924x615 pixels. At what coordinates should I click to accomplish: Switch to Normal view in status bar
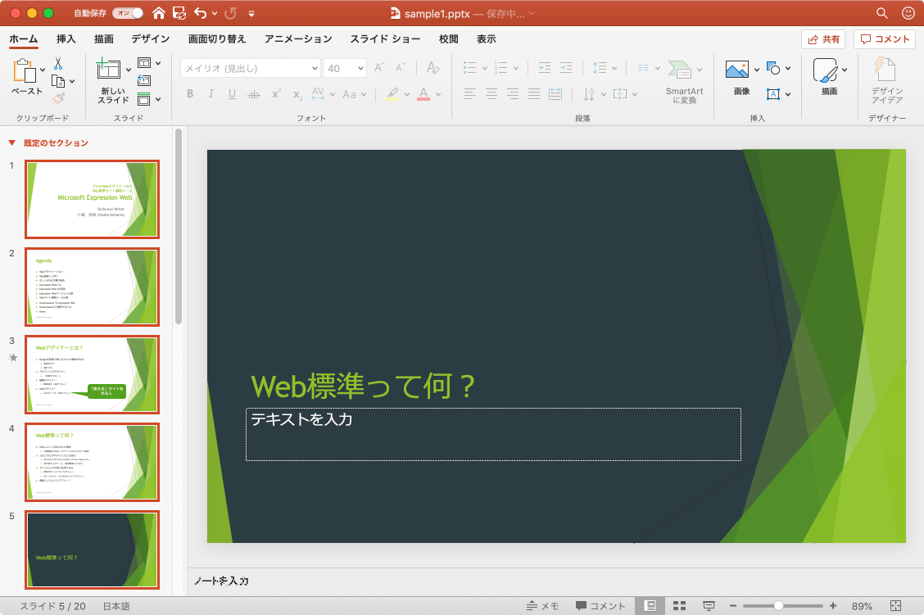point(650,605)
